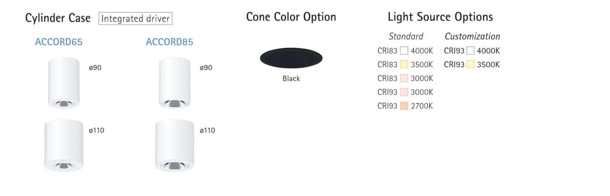Screen dimensions: 610x196
Task: Click the Cone Color Option heading
Action: [291, 17]
